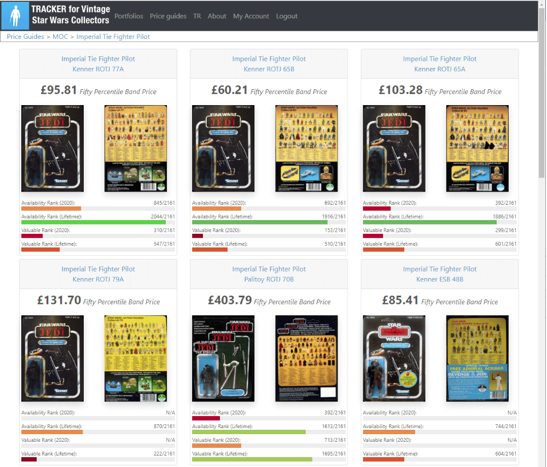
Task: Click the 1886/2161 lifetime availability value
Action: tap(504, 216)
